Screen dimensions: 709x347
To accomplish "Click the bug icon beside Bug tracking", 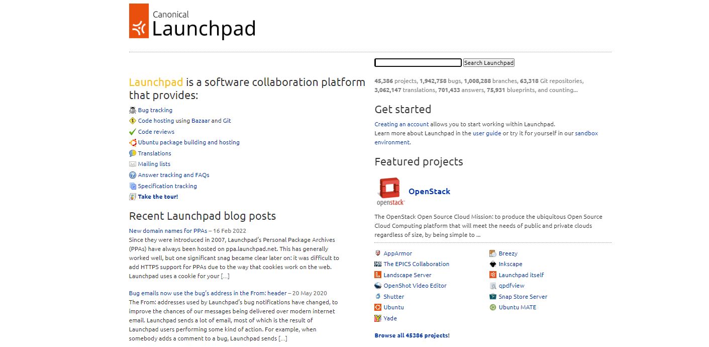I will click(x=133, y=110).
